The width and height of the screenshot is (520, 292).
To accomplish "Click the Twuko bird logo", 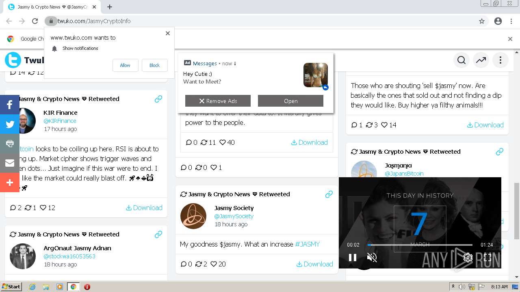I will click(13, 60).
